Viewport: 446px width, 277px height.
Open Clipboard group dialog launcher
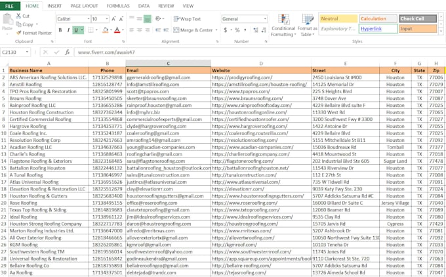(52, 41)
